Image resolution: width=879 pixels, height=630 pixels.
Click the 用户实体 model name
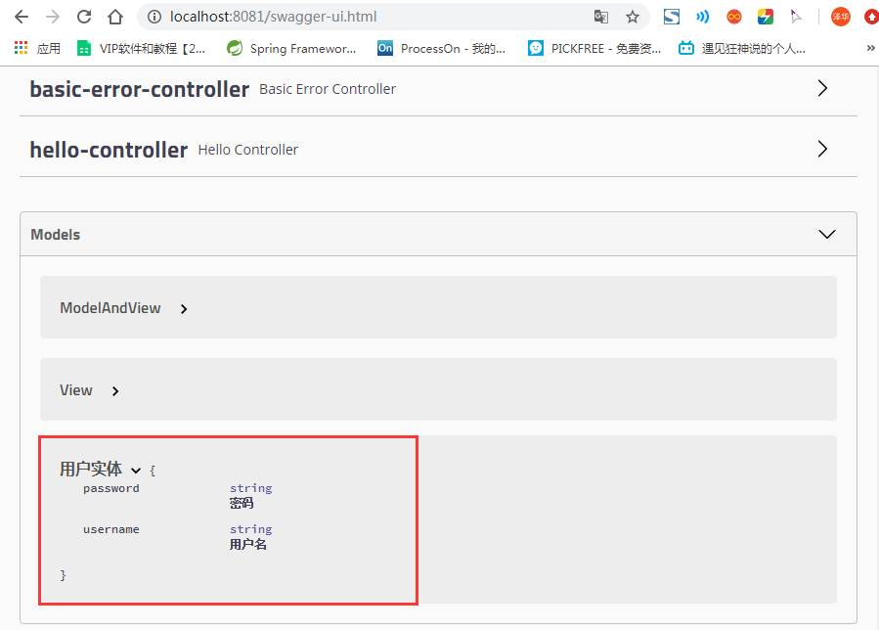pyautogui.click(x=91, y=469)
